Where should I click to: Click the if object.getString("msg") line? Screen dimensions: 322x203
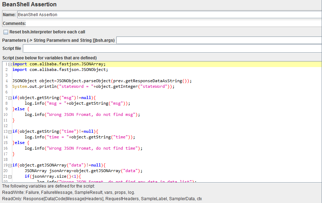coord(54,98)
